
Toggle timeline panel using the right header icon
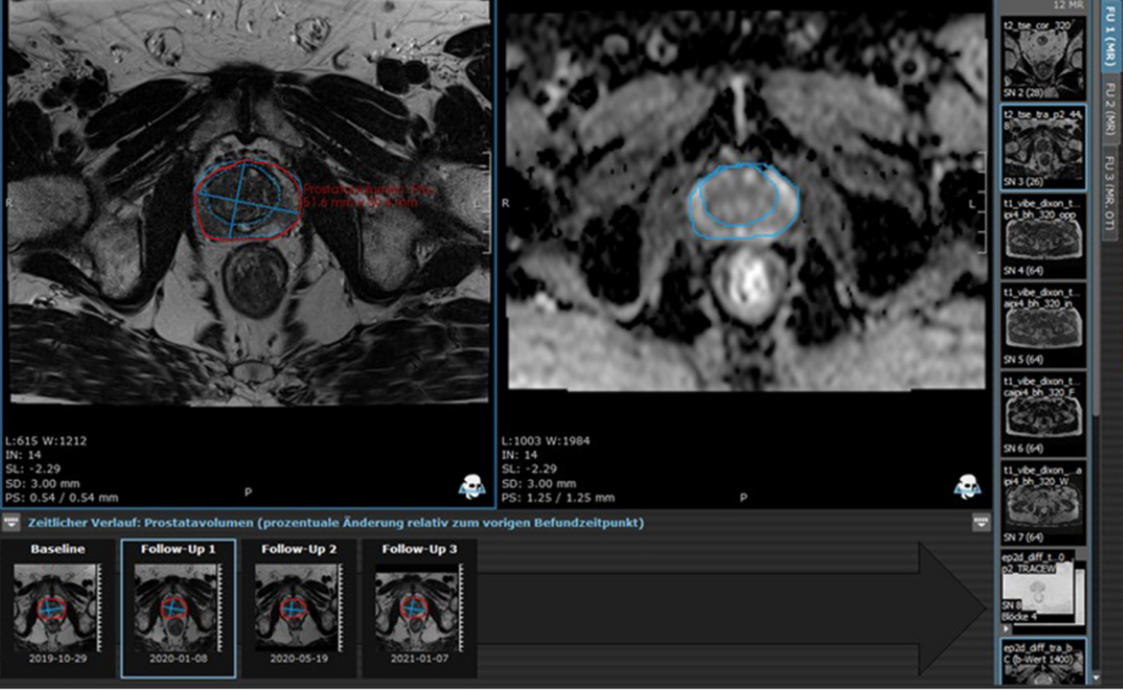pos(981,522)
